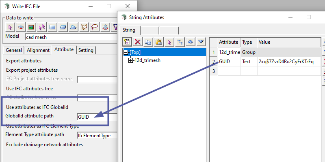The height and width of the screenshot is (162, 325).
Task: Choose the blue parallelogram data source icon
Action: [63, 27]
